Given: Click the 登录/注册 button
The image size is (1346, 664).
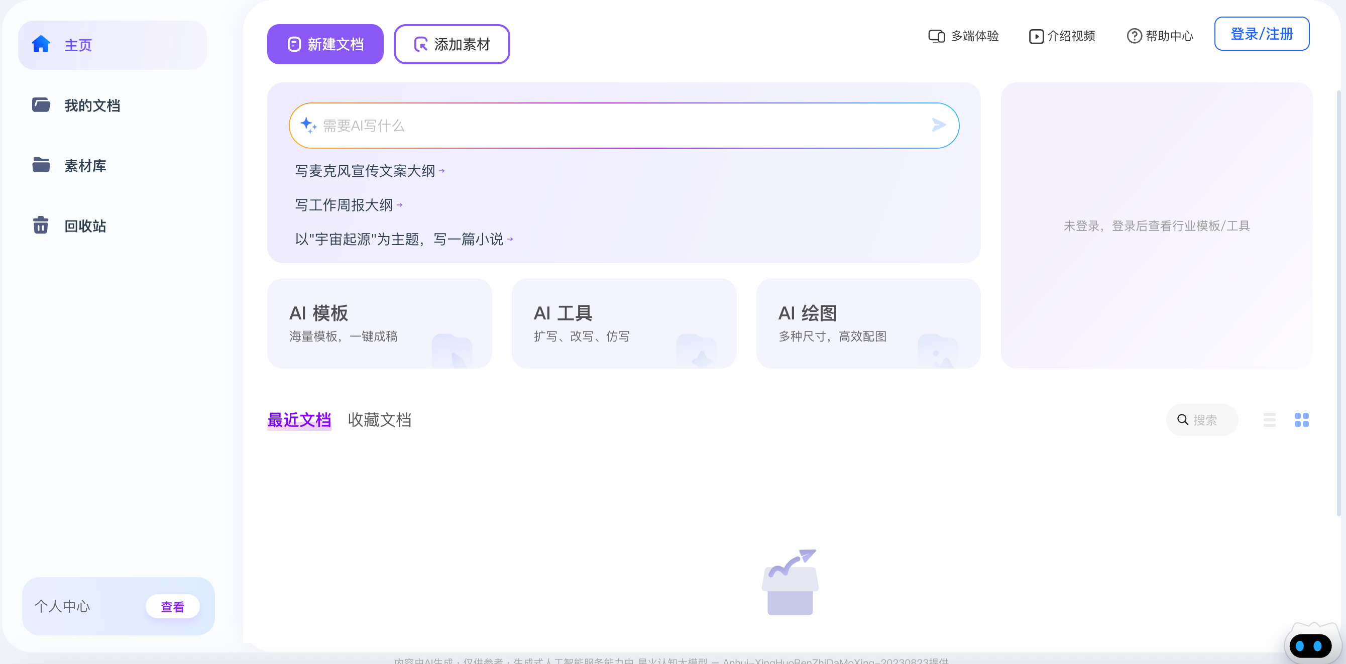Looking at the screenshot, I should (1262, 34).
